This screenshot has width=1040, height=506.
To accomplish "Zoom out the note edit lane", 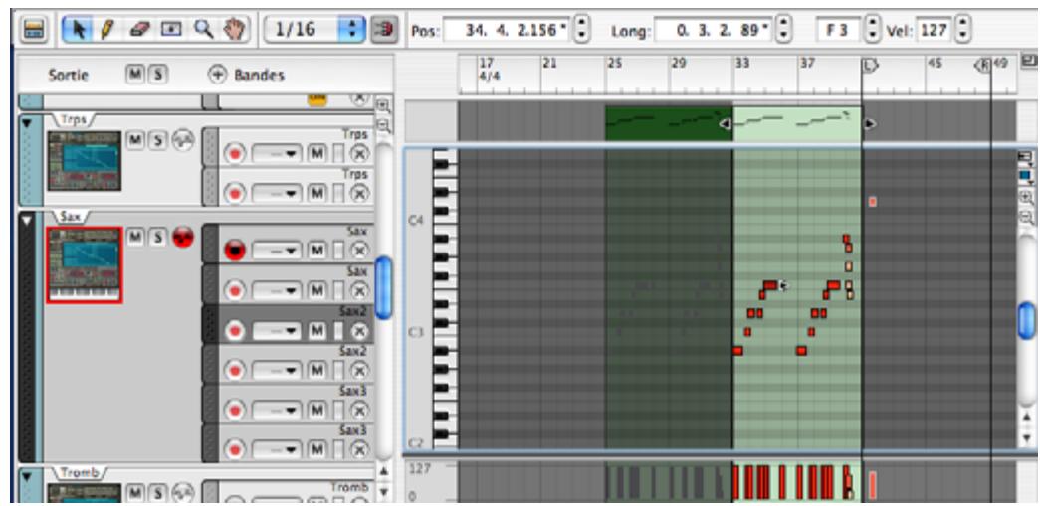I will coord(1027,217).
